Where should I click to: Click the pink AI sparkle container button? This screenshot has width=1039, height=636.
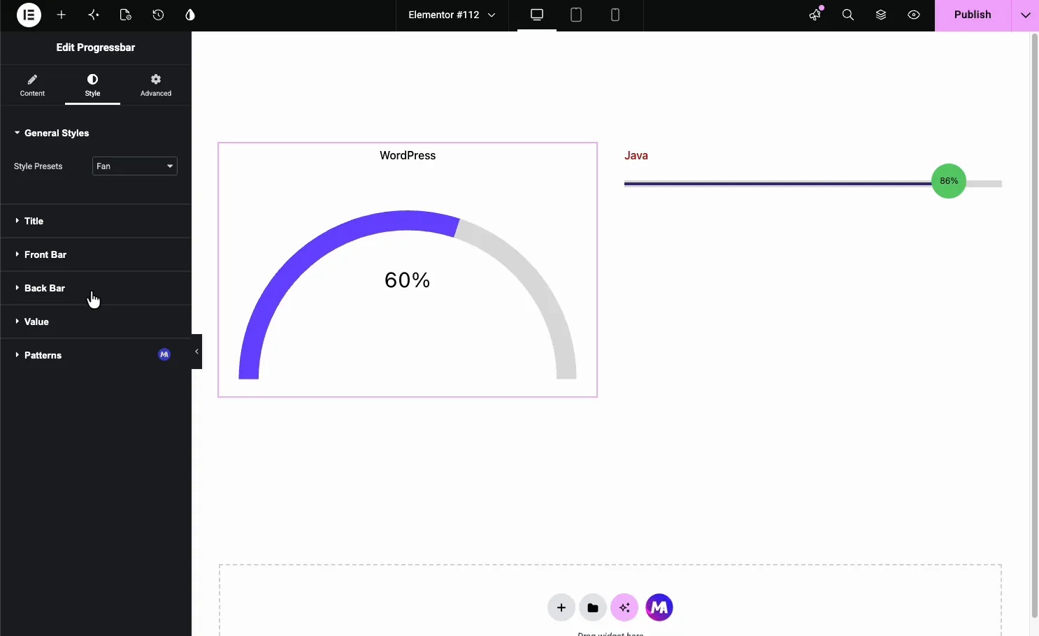tap(624, 607)
